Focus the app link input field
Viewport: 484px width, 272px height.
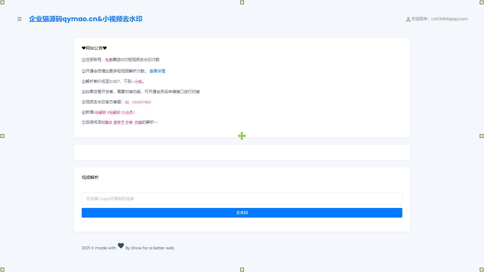tap(242, 199)
